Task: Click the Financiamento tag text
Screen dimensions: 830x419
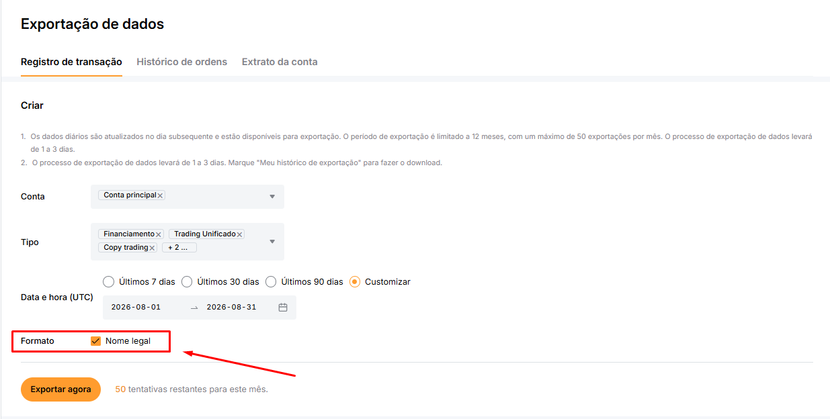Action: pyautogui.click(x=129, y=234)
